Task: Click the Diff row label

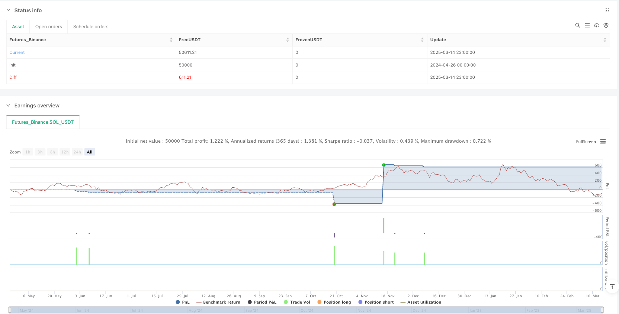Action: 13,77
